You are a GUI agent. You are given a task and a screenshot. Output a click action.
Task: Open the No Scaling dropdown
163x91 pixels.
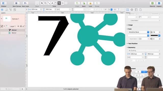coord(144,51)
